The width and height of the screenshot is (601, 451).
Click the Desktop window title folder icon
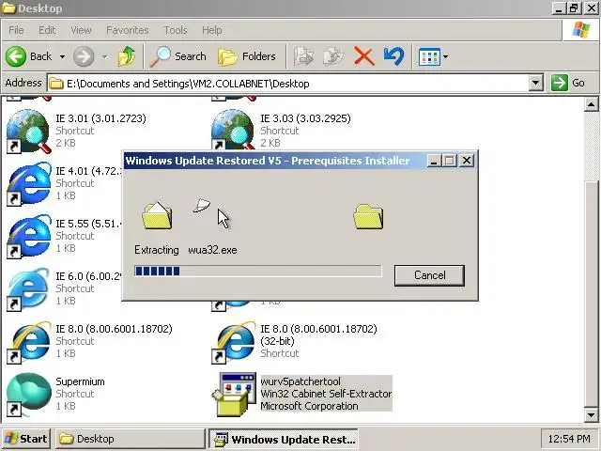coord(8,8)
